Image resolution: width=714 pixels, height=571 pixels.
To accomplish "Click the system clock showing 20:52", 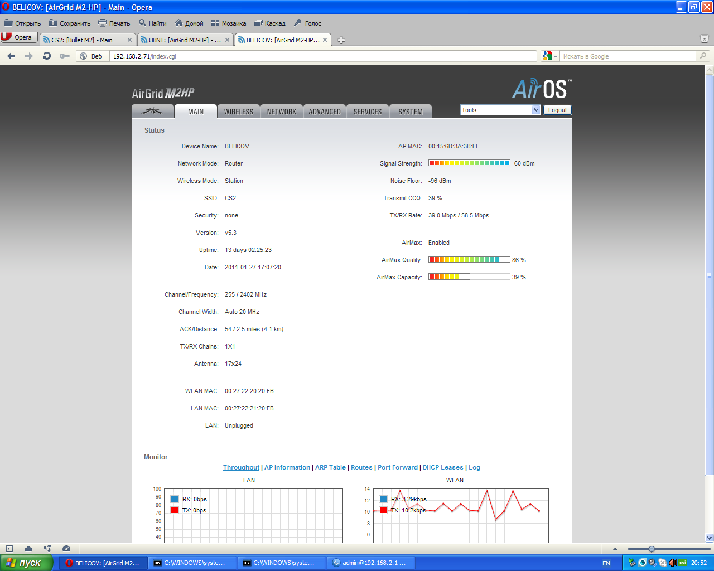I will coord(699,563).
